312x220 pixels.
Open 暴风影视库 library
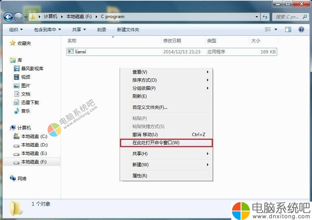(x=32, y=69)
